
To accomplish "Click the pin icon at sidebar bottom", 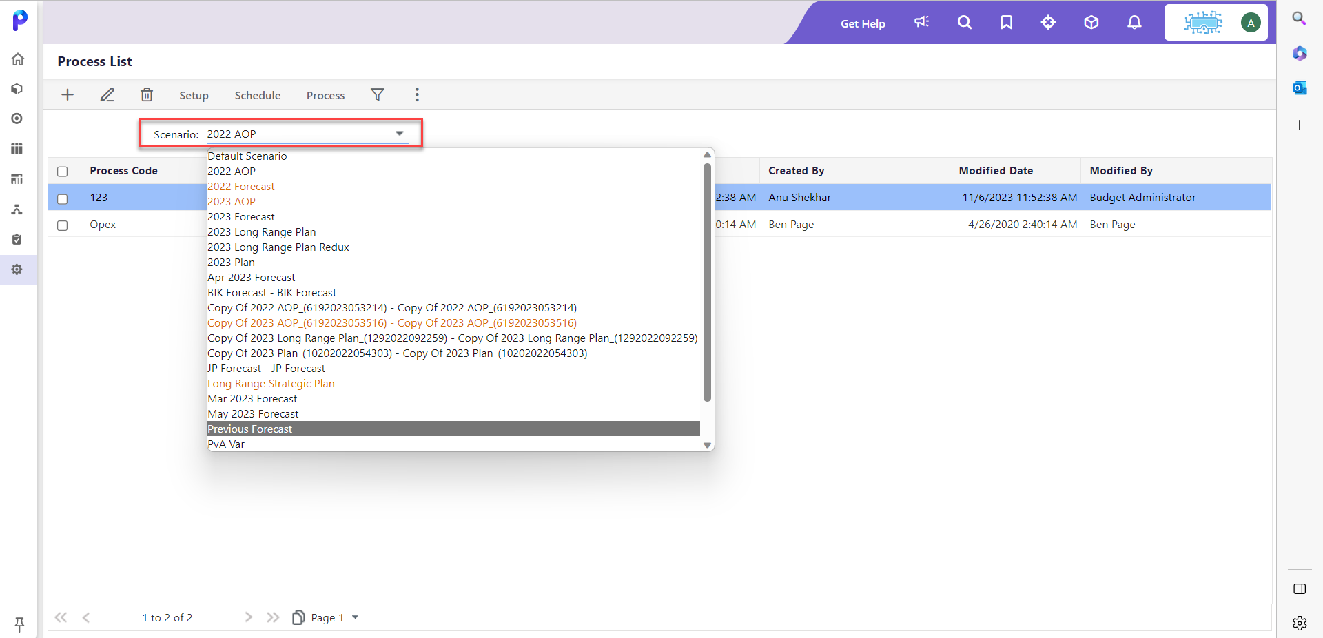I will 19,624.
